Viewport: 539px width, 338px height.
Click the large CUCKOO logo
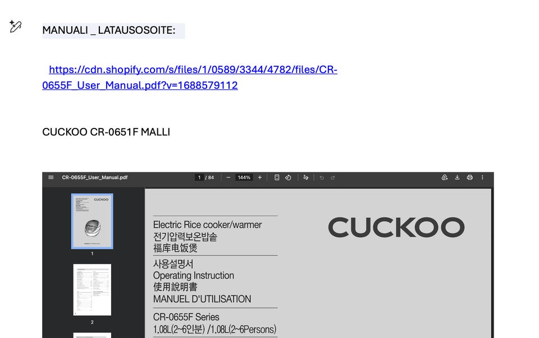(396, 227)
